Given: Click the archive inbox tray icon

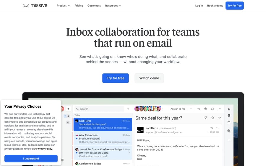Looking at the screenshot, I should pyautogui.click(x=213, y=109).
